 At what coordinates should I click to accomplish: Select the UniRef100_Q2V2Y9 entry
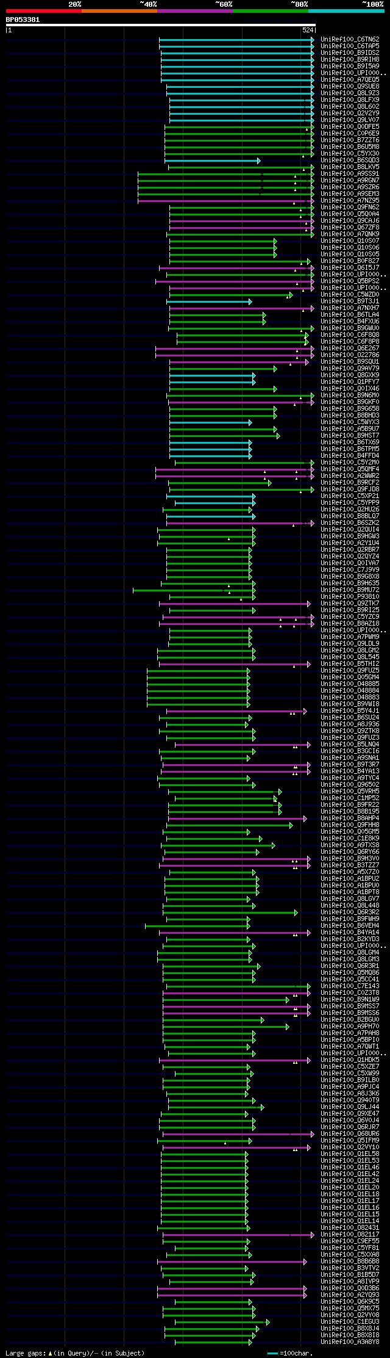click(x=350, y=114)
